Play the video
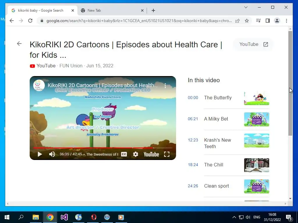The width and height of the screenshot is (298, 223). click(40, 154)
